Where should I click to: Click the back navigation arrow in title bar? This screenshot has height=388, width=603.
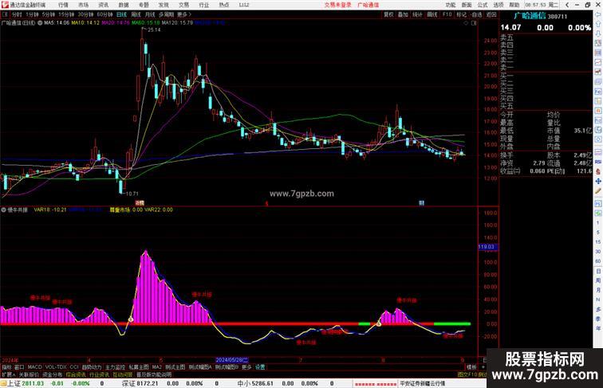(x=567, y=5)
